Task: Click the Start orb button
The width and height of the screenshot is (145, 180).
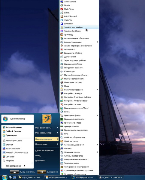Action: point(5,177)
